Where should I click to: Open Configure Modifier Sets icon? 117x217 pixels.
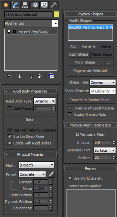tap(51, 76)
